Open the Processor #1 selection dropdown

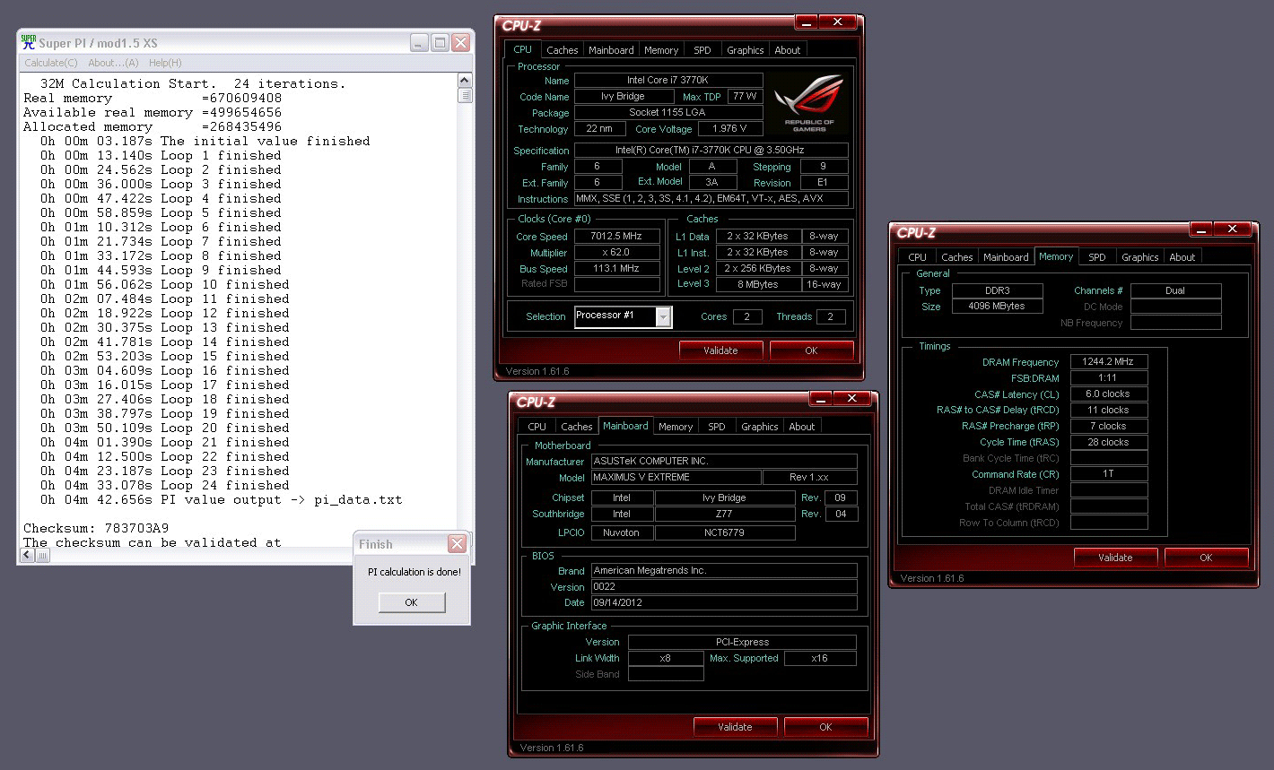point(663,316)
